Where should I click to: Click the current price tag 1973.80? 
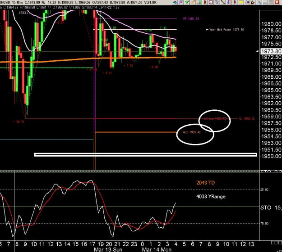point(271,51)
